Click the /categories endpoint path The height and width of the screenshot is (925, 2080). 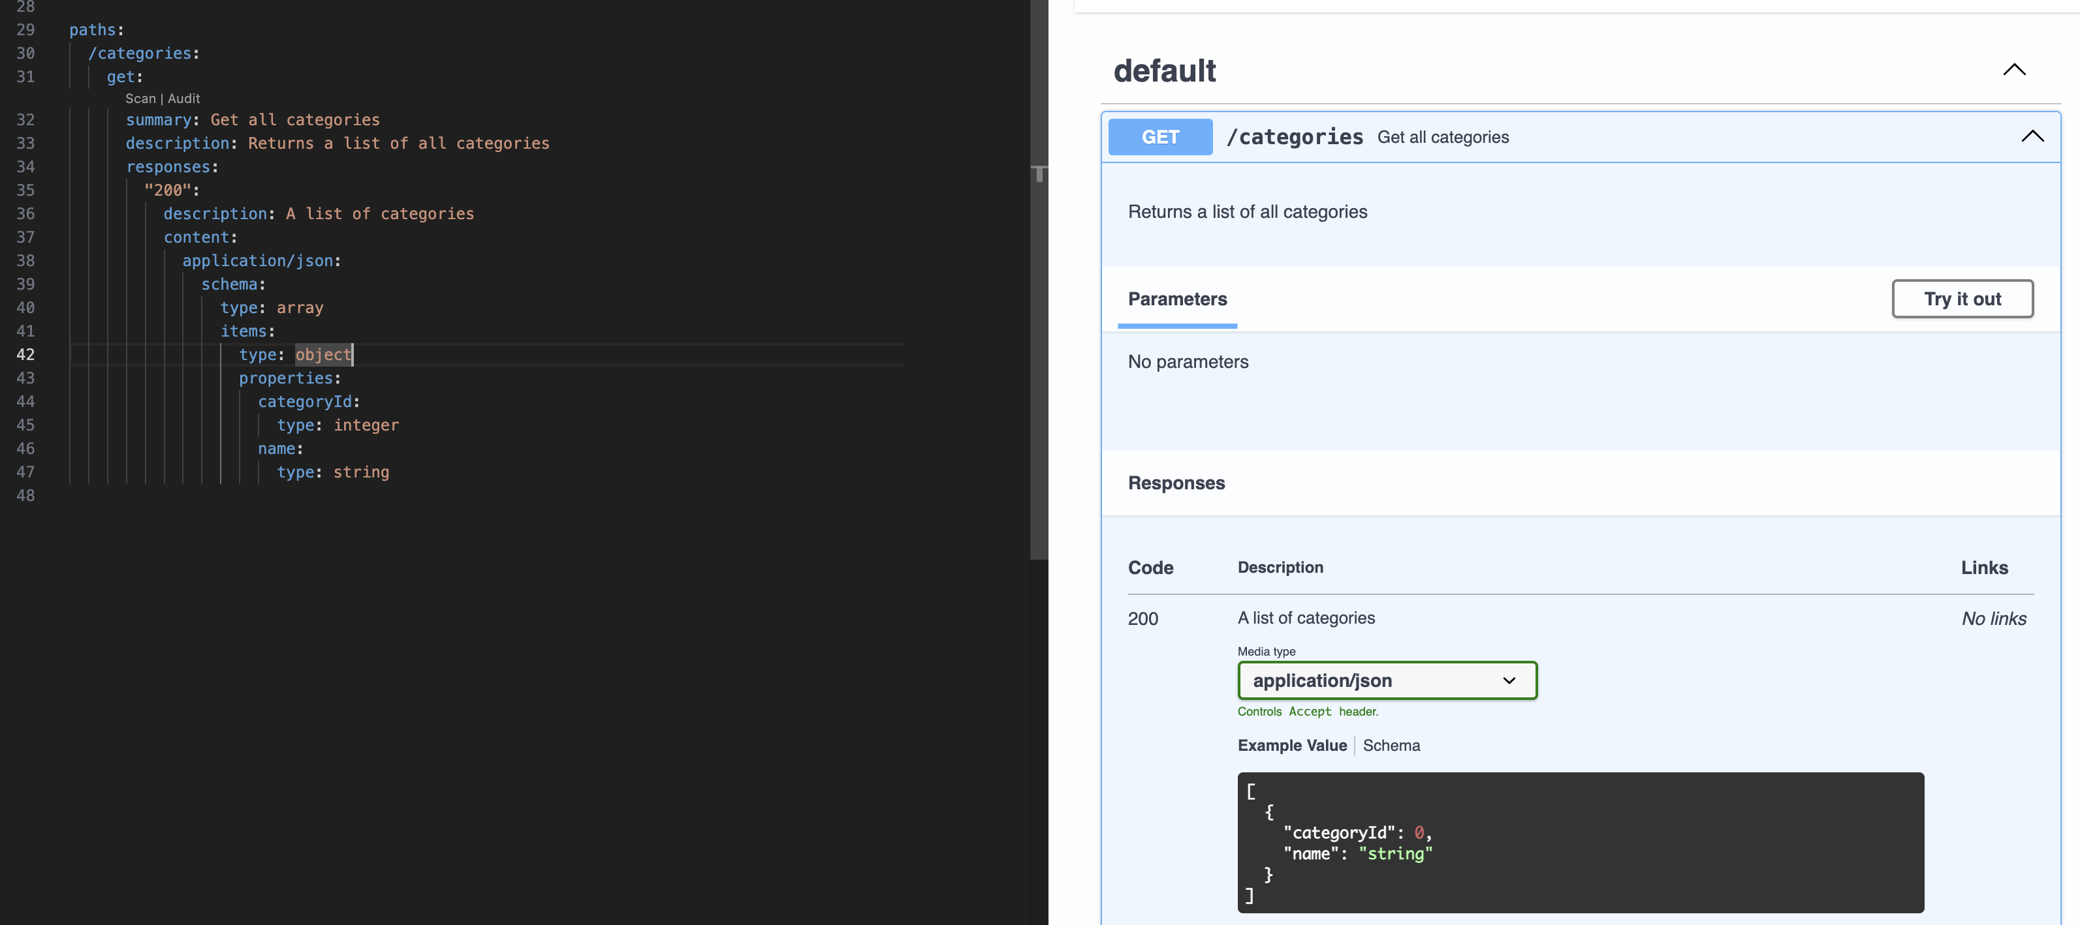coord(1295,137)
